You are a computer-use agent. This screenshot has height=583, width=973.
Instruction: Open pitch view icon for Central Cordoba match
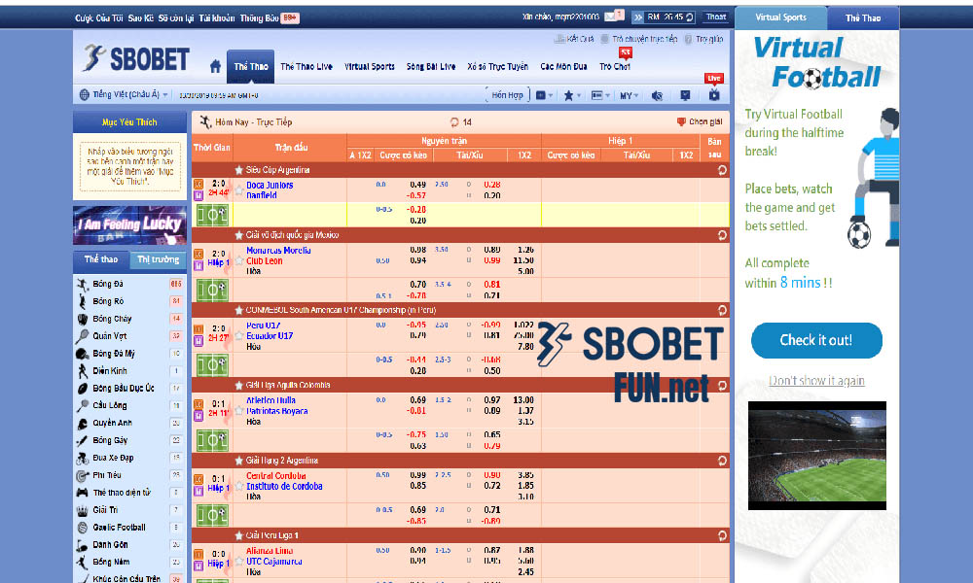coord(212,515)
